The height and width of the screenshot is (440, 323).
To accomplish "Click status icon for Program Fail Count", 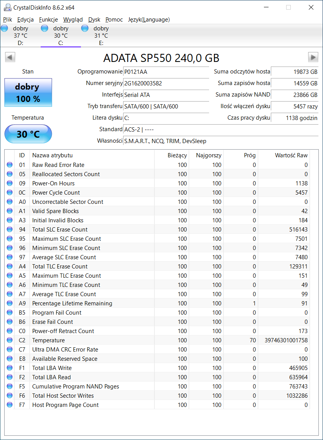I will pyautogui.click(x=10, y=312).
